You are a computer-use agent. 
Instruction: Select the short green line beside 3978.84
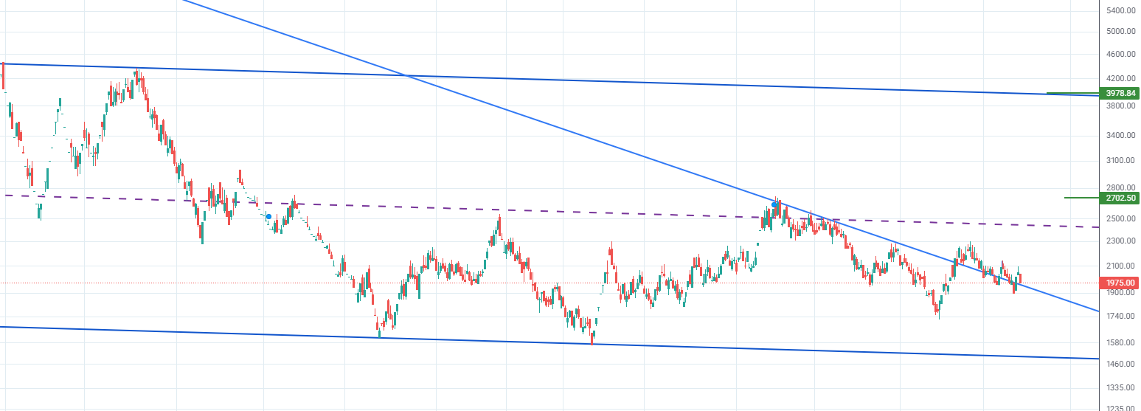click(x=1072, y=94)
